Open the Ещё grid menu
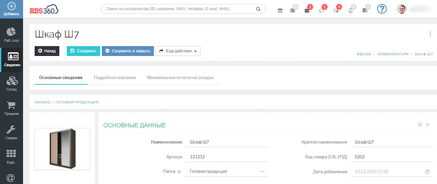 (x=12, y=157)
